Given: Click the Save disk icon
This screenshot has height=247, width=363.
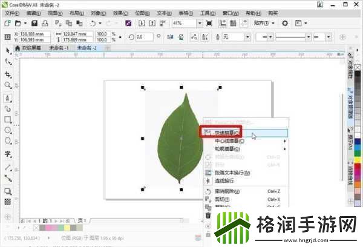Looking at the screenshot, I should coord(34,23).
